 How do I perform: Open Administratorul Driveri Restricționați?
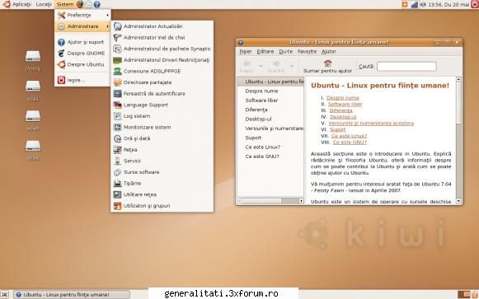coord(162,60)
